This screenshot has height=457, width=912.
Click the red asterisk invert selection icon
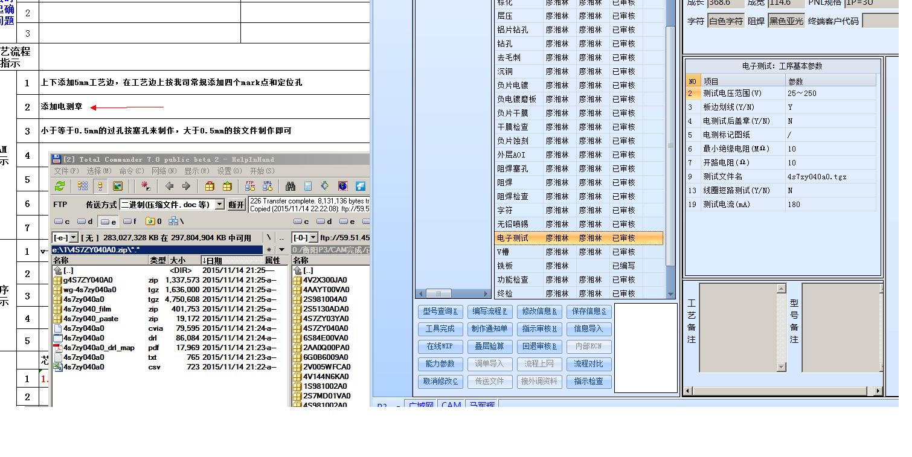point(145,186)
